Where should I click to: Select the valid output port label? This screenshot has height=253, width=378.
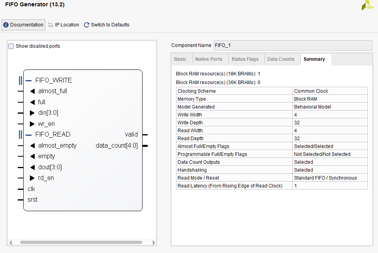[x=132, y=135]
